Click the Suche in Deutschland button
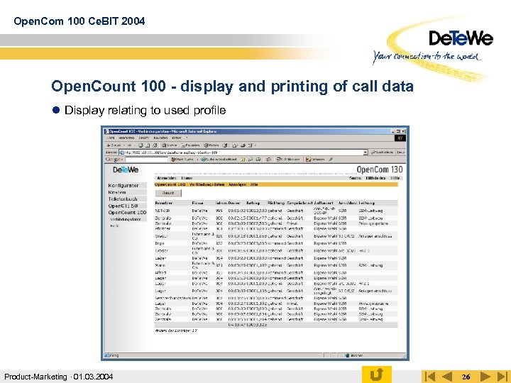 219,160
